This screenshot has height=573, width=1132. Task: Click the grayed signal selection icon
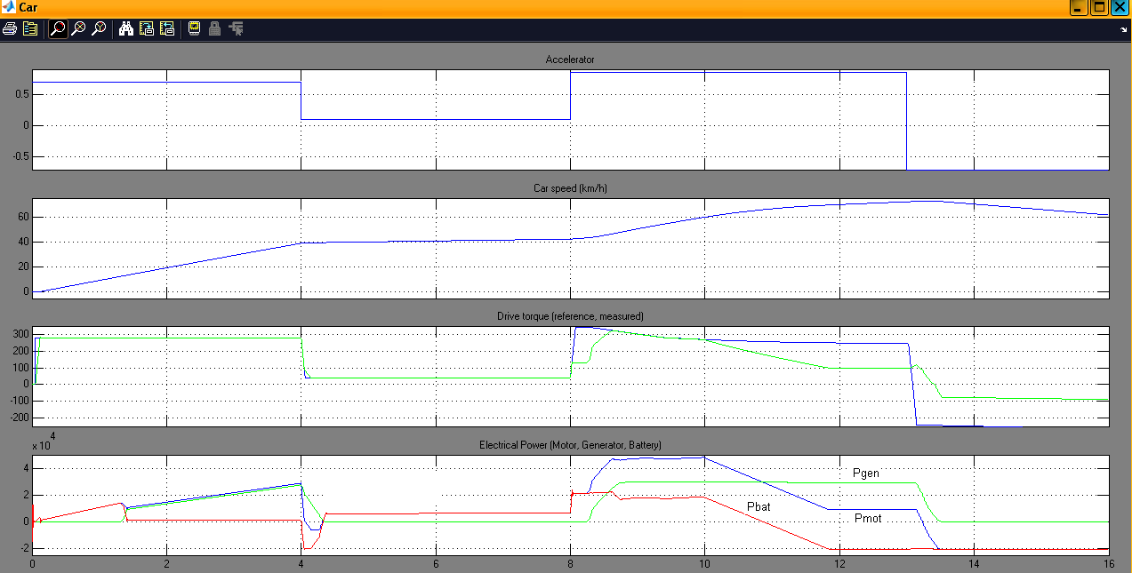236,28
